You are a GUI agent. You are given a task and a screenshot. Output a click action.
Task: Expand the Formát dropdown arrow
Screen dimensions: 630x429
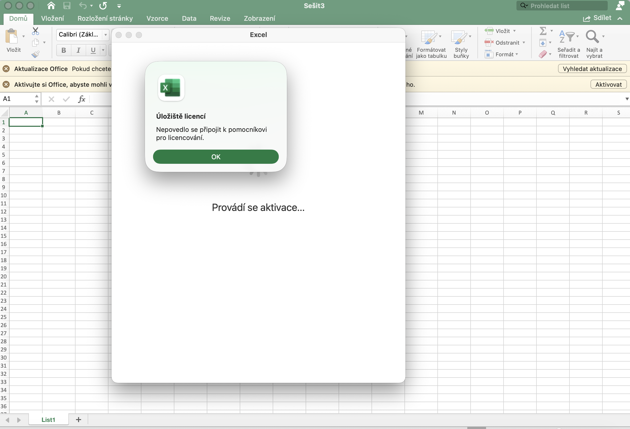pyautogui.click(x=517, y=54)
